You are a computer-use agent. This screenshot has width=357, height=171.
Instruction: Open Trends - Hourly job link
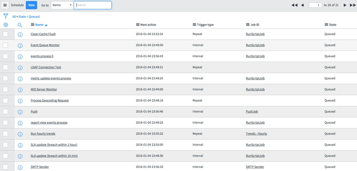coord(257,134)
